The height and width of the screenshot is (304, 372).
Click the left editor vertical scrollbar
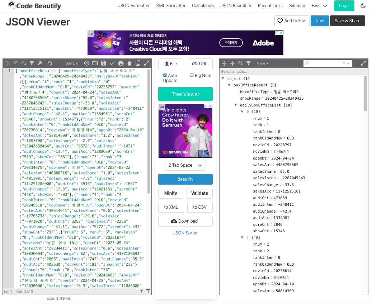(149, 131)
